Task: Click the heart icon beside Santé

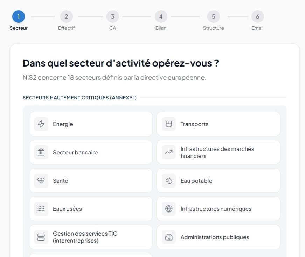Action: 41,180
